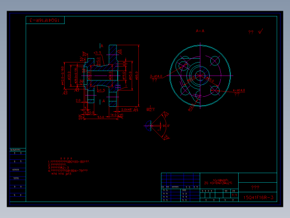Image resolution: width=290 pixels, height=218 pixels.
Task: Select the ø85.0 outer diameter dimension
Action: click(x=137, y=75)
